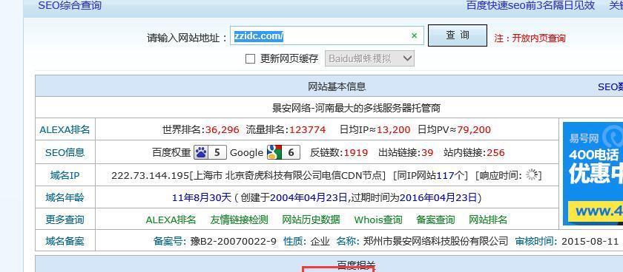Click ICP number 豫B2-20070022-9
The width and height of the screenshot is (623, 272).
[234, 241]
